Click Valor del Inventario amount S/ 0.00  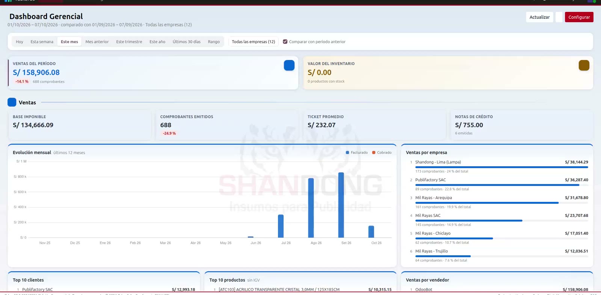click(320, 72)
